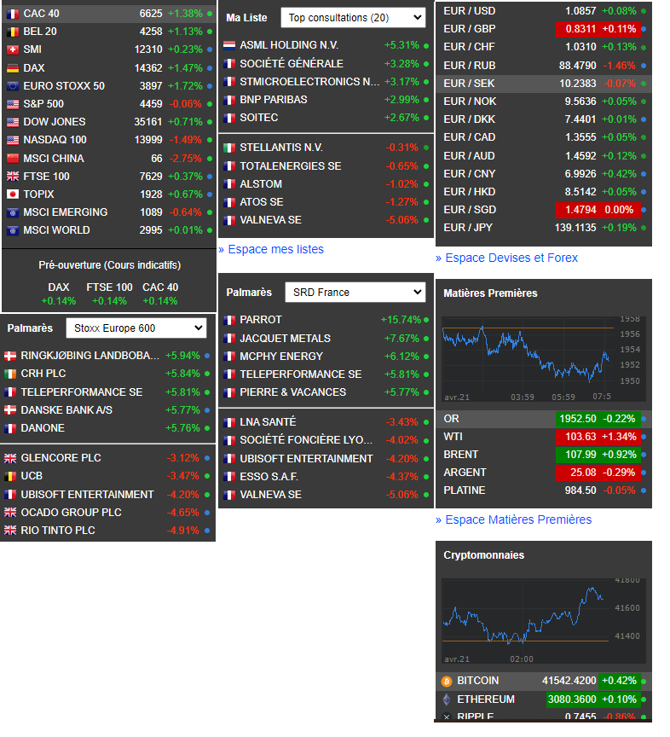Click the green dot beside BITCOIN change
Image resolution: width=670 pixels, height=737 pixels.
(x=644, y=681)
